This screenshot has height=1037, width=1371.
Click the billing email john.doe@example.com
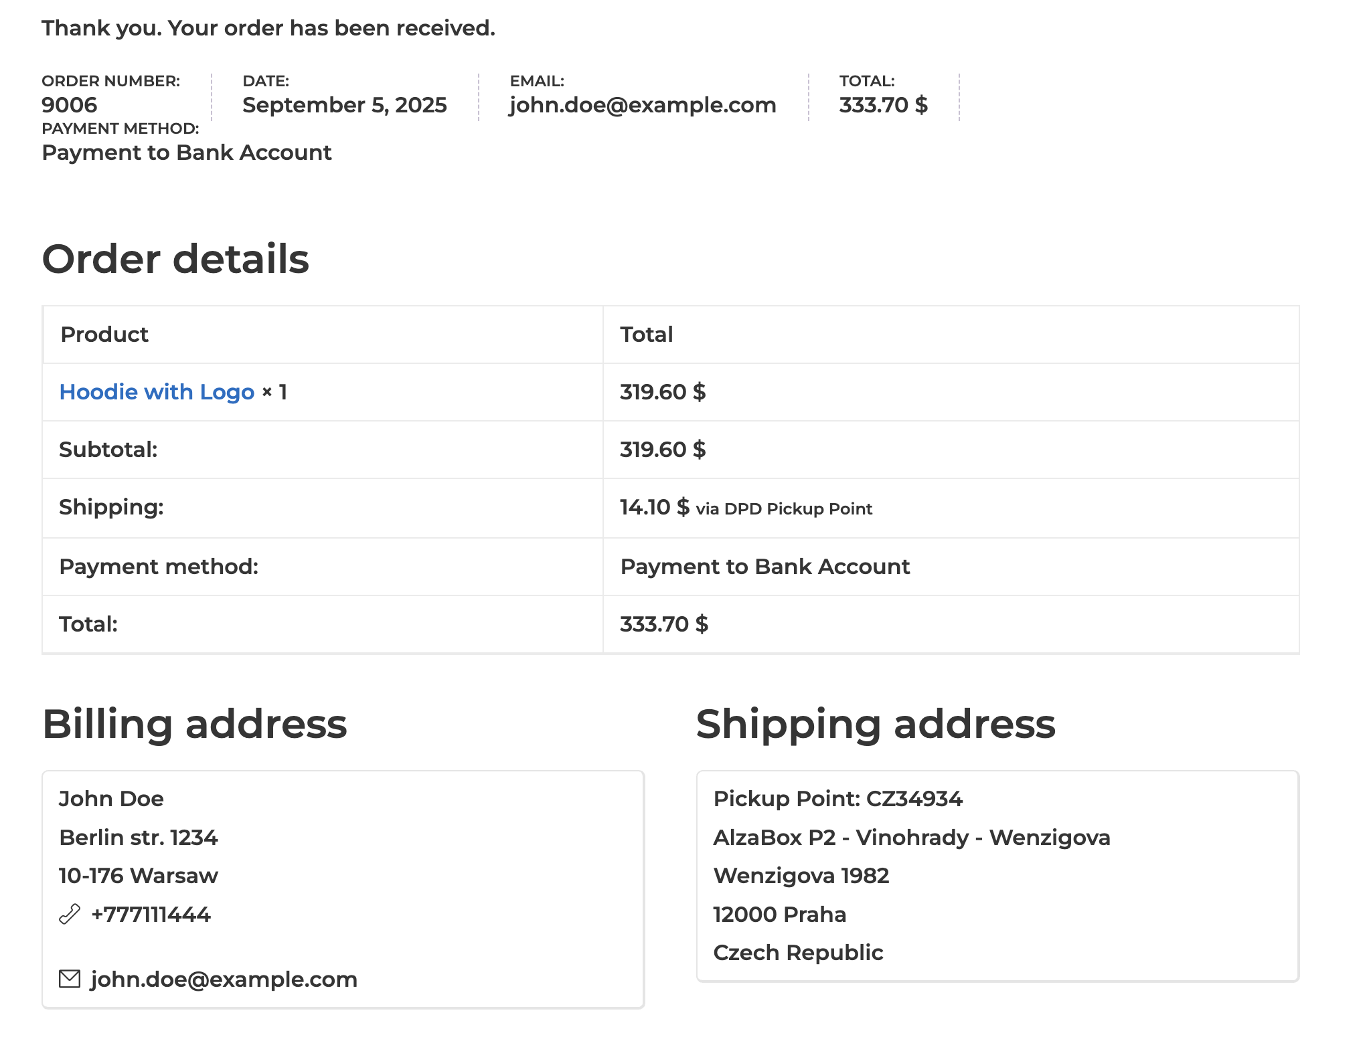click(x=224, y=979)
